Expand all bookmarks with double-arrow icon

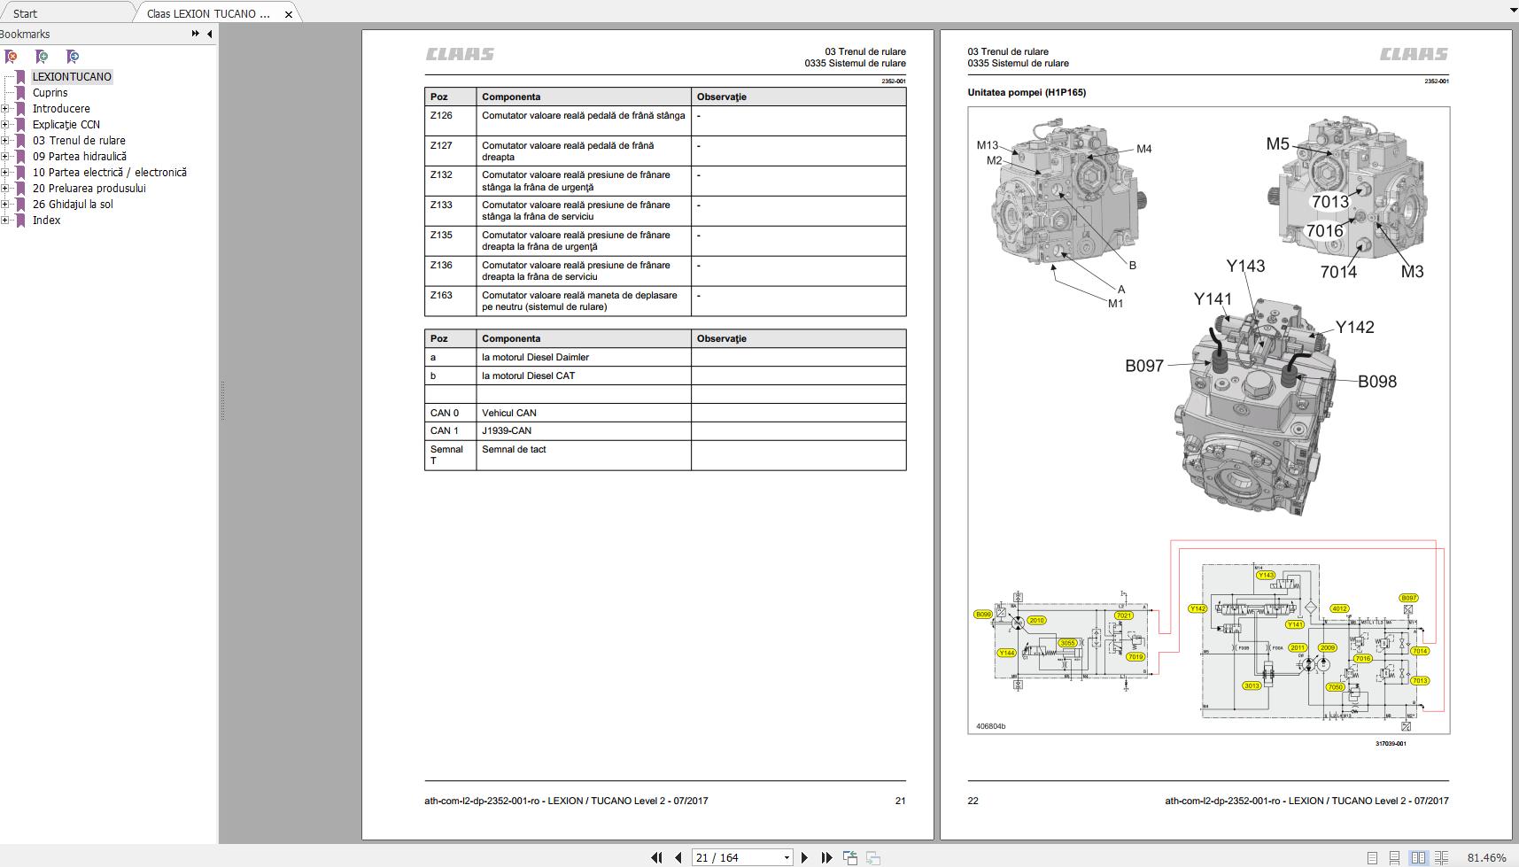pos(195,34)
